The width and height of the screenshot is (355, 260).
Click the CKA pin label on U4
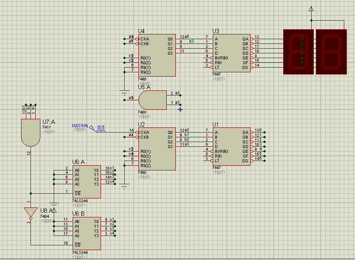pyautogui.click(x=145, y=39)
